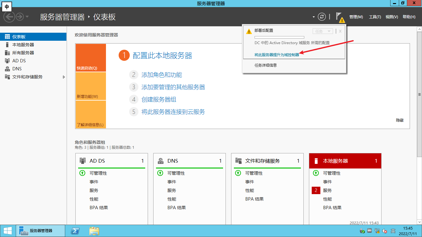The image size is (422, 237).
Task: Select the 新增功能(W) orange tile
Action: [91, 86]
